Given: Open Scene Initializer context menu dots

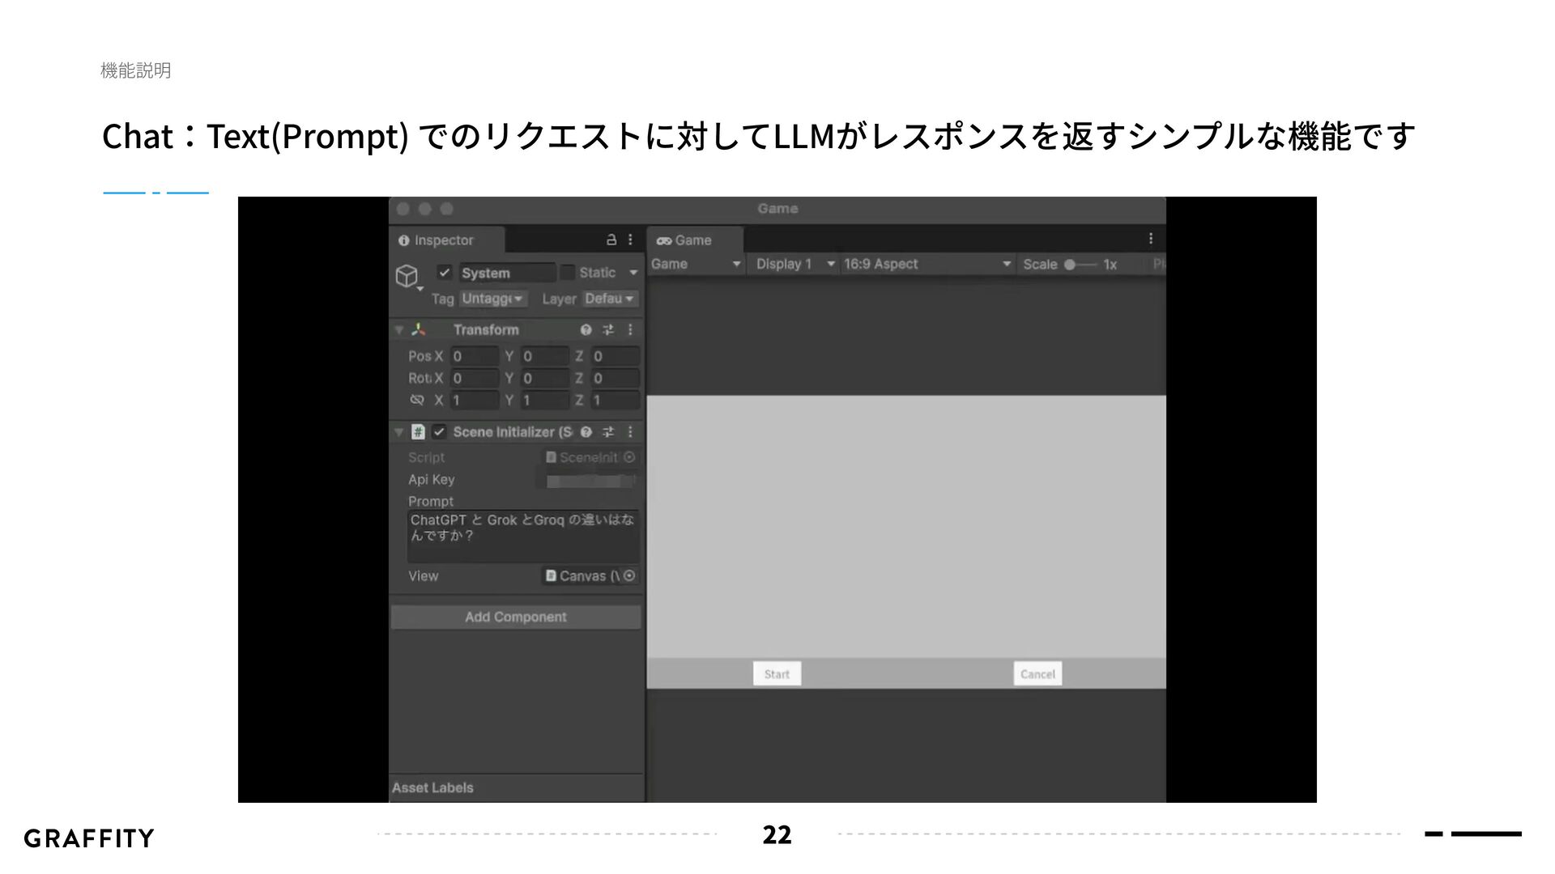Looking at the screenshot, I should tap(630, 432).
